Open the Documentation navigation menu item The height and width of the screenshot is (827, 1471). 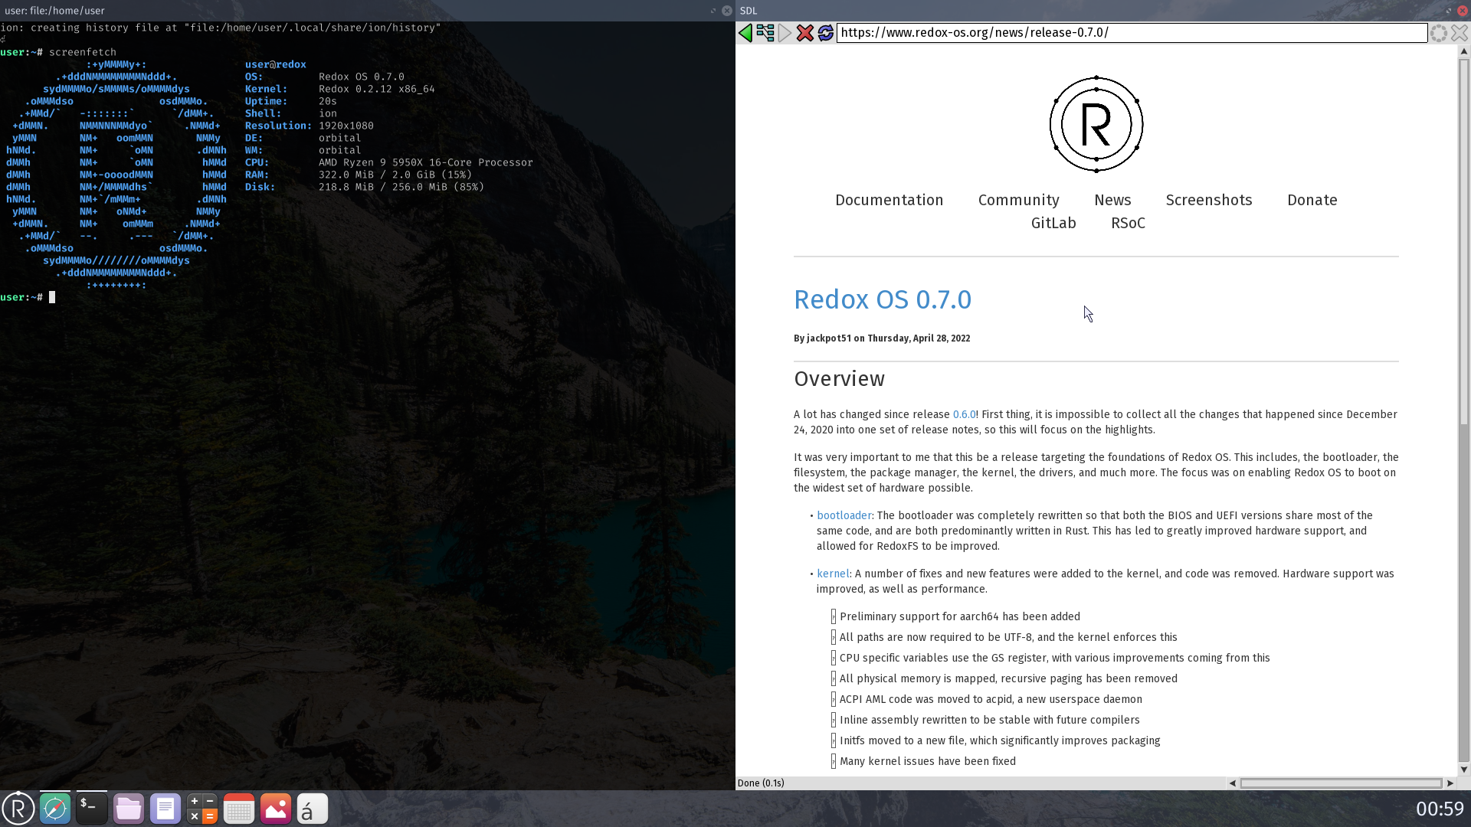click(x=888, y=200)
